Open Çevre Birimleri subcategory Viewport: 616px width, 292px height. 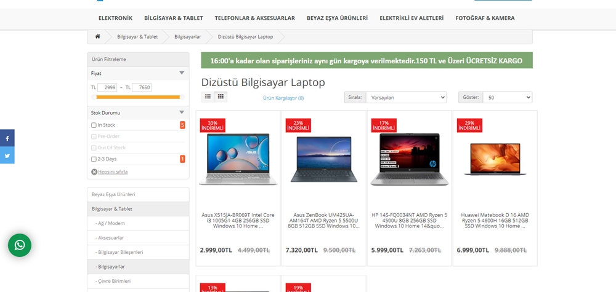tap(138, 281)
